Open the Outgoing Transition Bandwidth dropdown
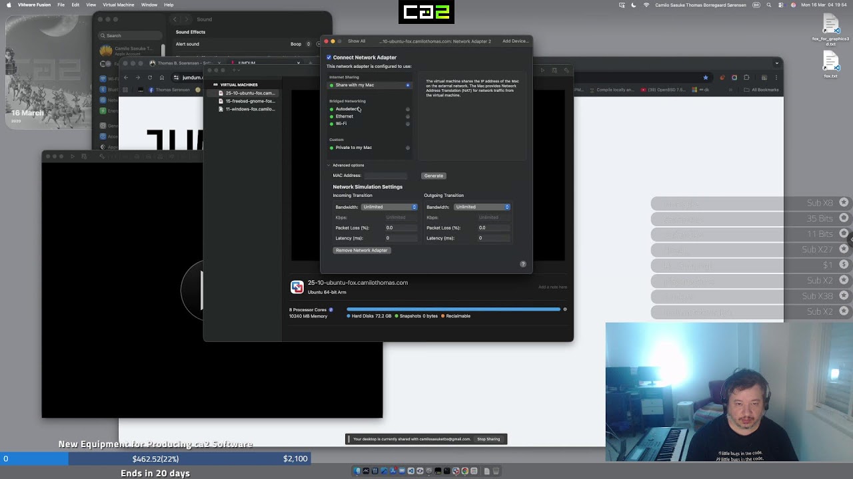 coord(482,207)
